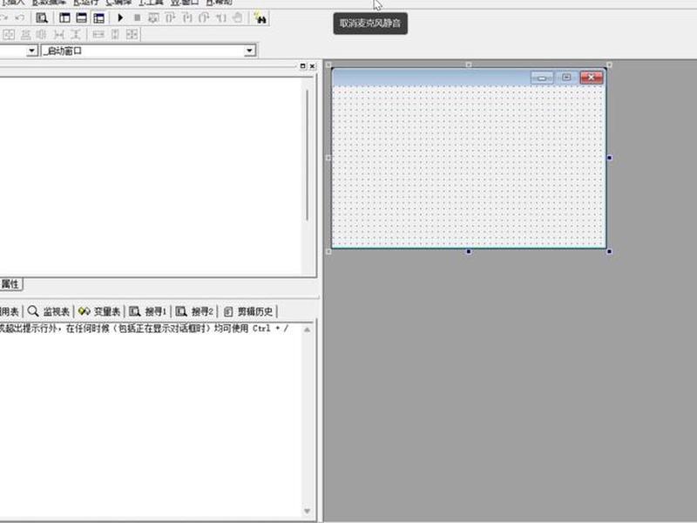Open the _启动窗口 combo box dropdown arrow
The width and height of the screenshot is (697, 523).
click(x=249, y=51)
